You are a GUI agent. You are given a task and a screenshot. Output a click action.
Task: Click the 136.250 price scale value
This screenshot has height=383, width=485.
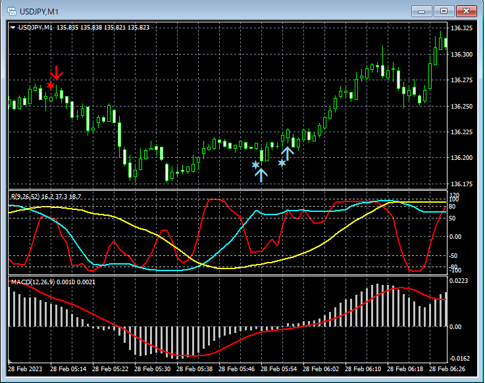(462, 106)
